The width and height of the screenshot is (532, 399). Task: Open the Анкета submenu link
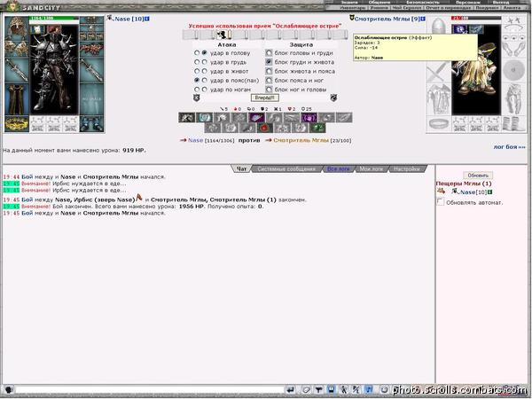[512, 7]
